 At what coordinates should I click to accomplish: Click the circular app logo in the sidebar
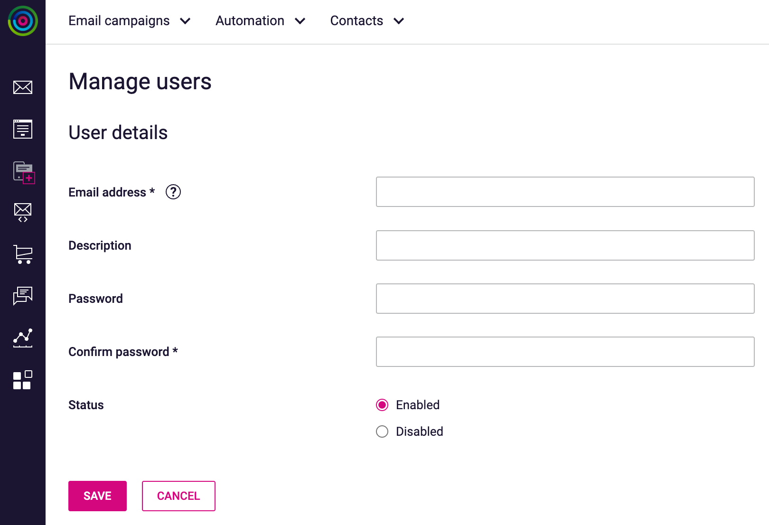[23, 21]
